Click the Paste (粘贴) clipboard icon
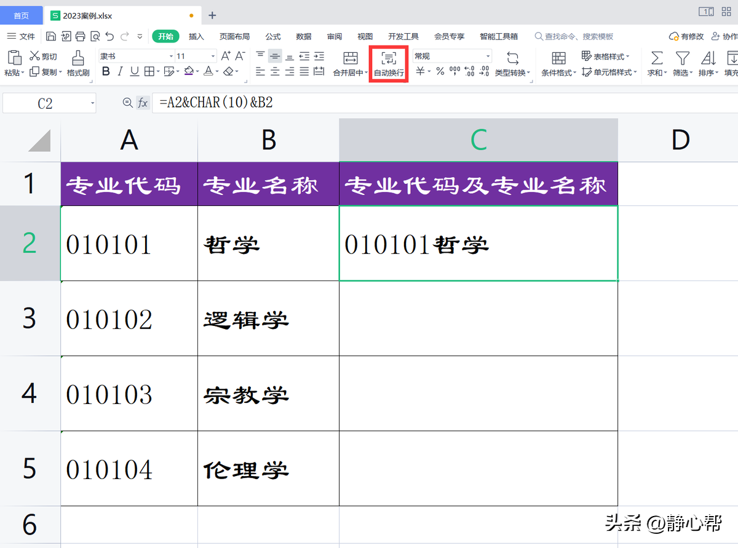This screenshot has width=738, height=548. tap(14, 58)
